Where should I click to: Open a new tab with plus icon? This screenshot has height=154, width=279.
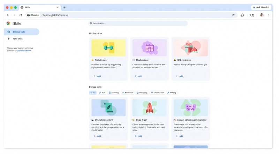point(64,7)
